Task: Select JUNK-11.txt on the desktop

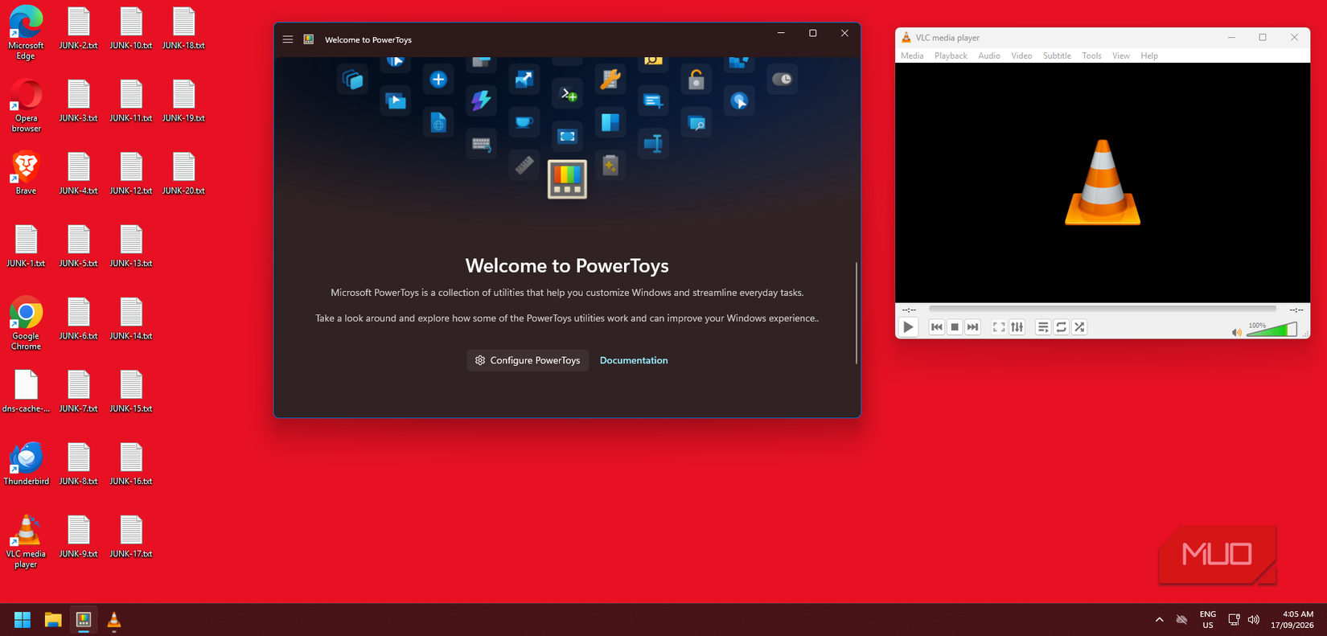Action: [x=131, y=101]
